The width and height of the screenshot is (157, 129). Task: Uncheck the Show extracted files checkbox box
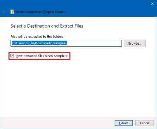point(12,56)
